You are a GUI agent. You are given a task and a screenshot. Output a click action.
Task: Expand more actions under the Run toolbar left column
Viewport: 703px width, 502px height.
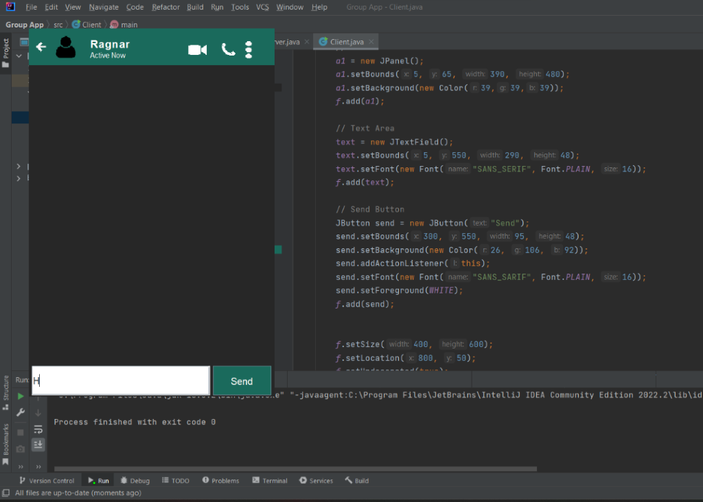21,466
